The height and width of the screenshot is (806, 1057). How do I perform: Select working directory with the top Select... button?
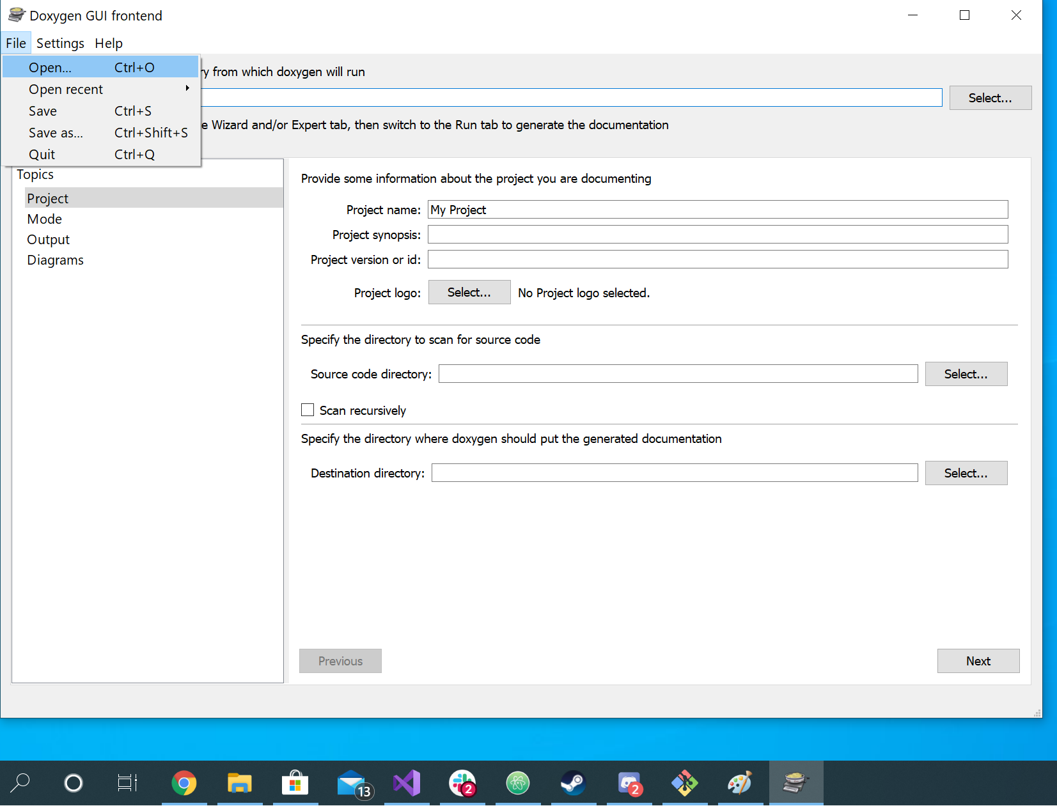point(990,98)
